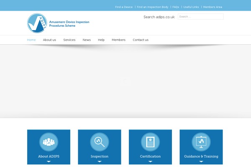Visit the Members Area link
Image resolution: width=251 pixels, height=167 pixels.
pos(213,7)
